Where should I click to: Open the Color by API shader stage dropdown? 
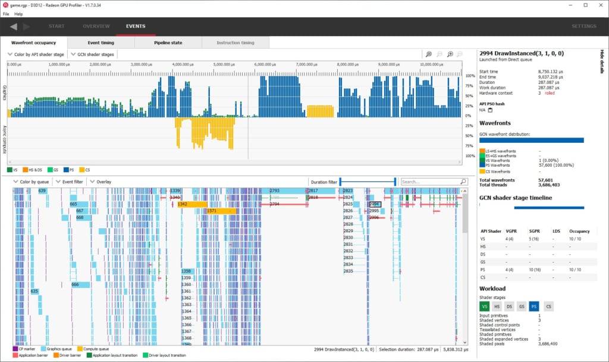[x=36, y=54]
